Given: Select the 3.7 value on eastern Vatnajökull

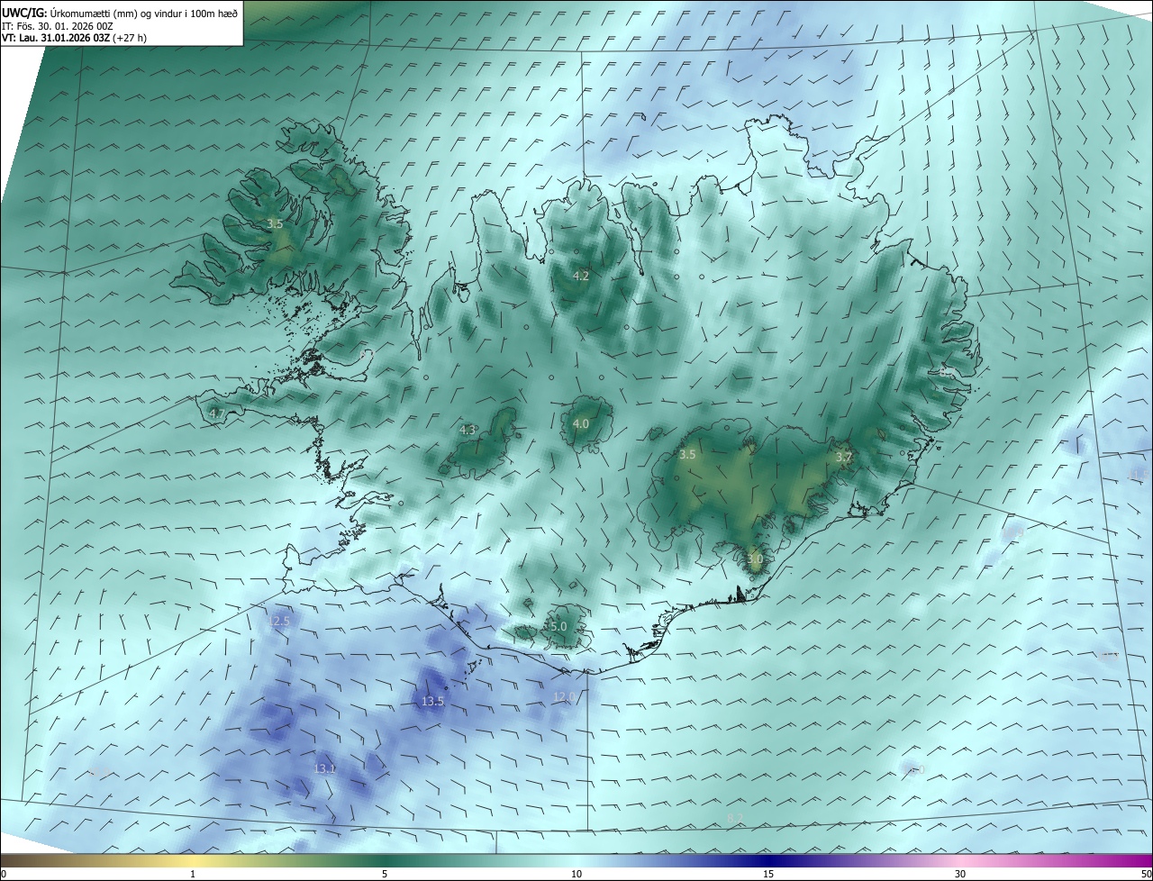Looking at the screenshot, I should click(x=843, y=458).
